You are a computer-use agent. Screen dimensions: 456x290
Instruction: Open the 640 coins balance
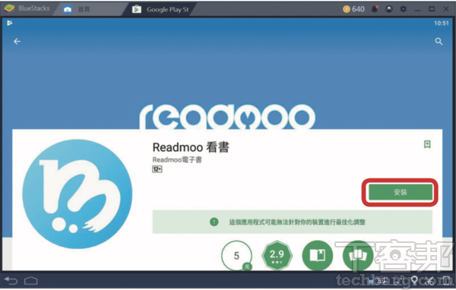353,9
